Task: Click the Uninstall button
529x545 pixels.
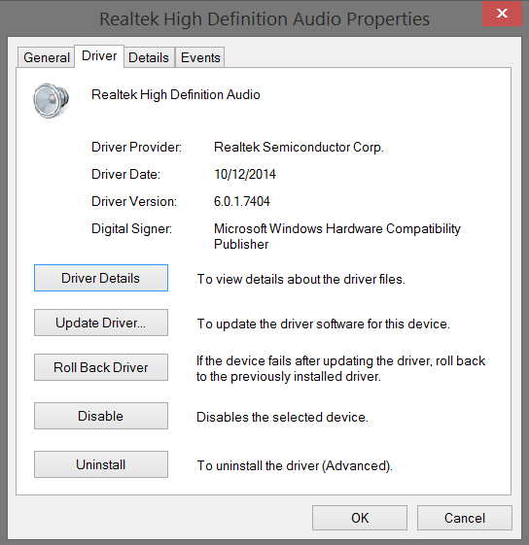Action: point(101,464)
